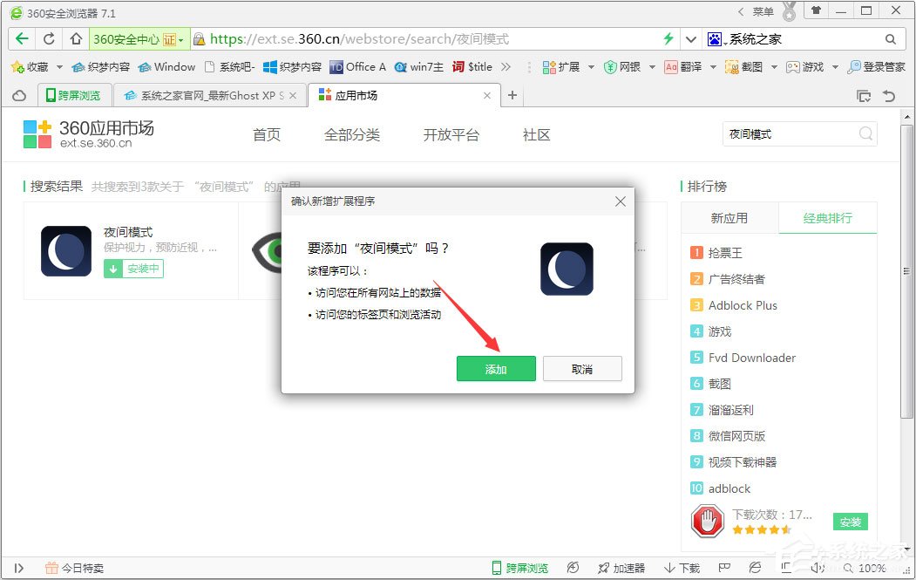Confirm with the green 添加 button
916x580 pixels.
coord(496,369)
